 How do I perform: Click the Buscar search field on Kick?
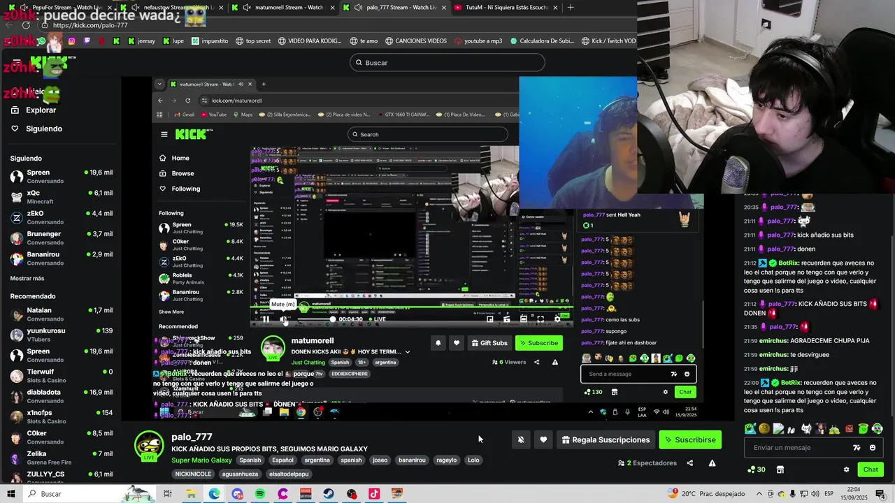click(447, 63)
